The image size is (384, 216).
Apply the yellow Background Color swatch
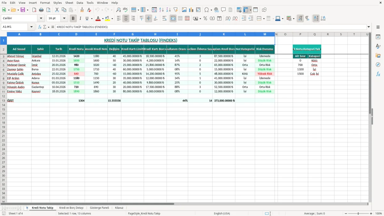pos(108,19)
